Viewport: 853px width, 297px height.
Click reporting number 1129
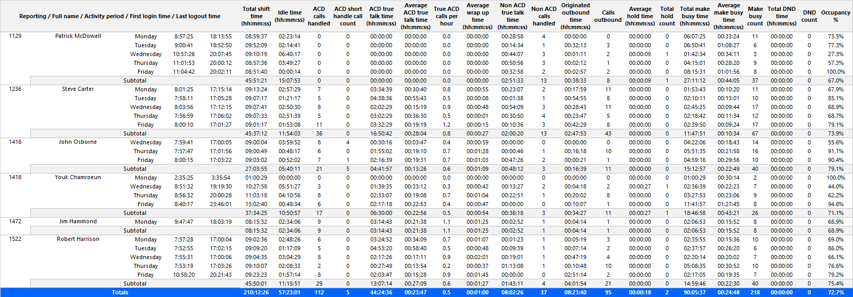15,36
